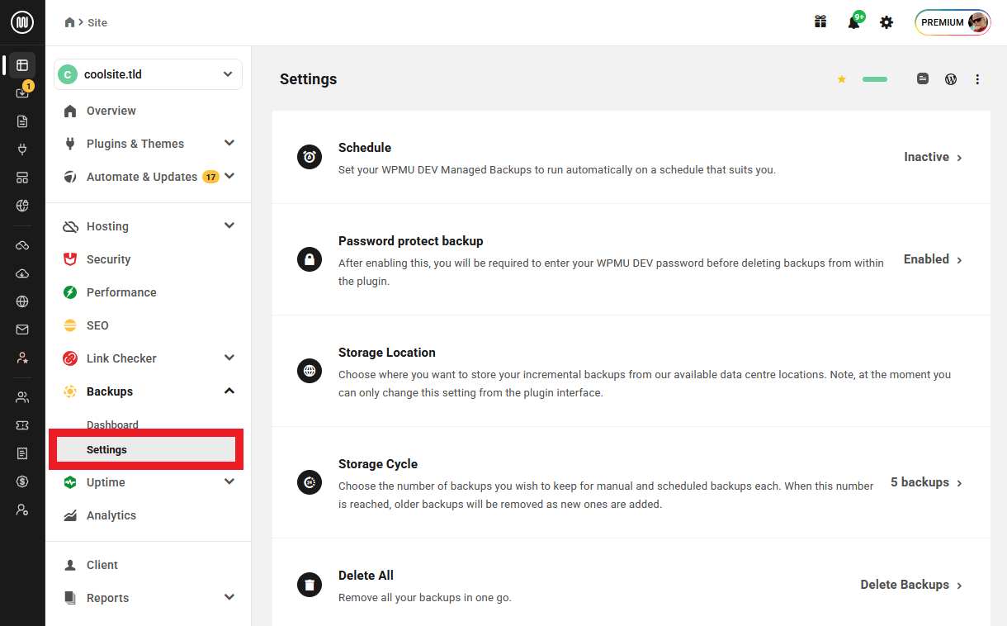Expand the Link Checker chevron
Viewport: 1007px width, 626px height.
coord(229,358)
